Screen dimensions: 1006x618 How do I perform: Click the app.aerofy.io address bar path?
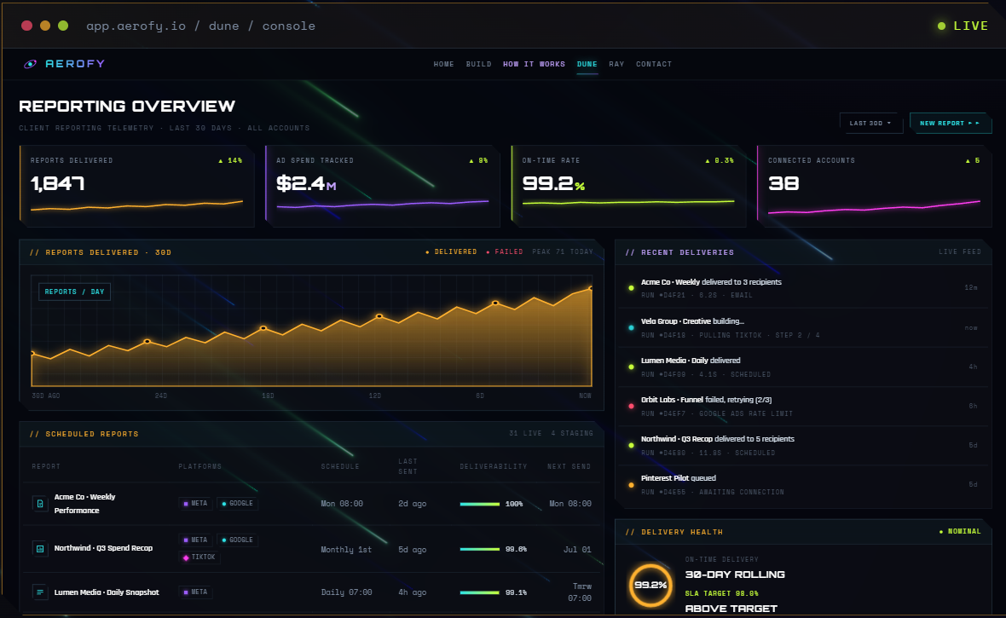point(201,26)
